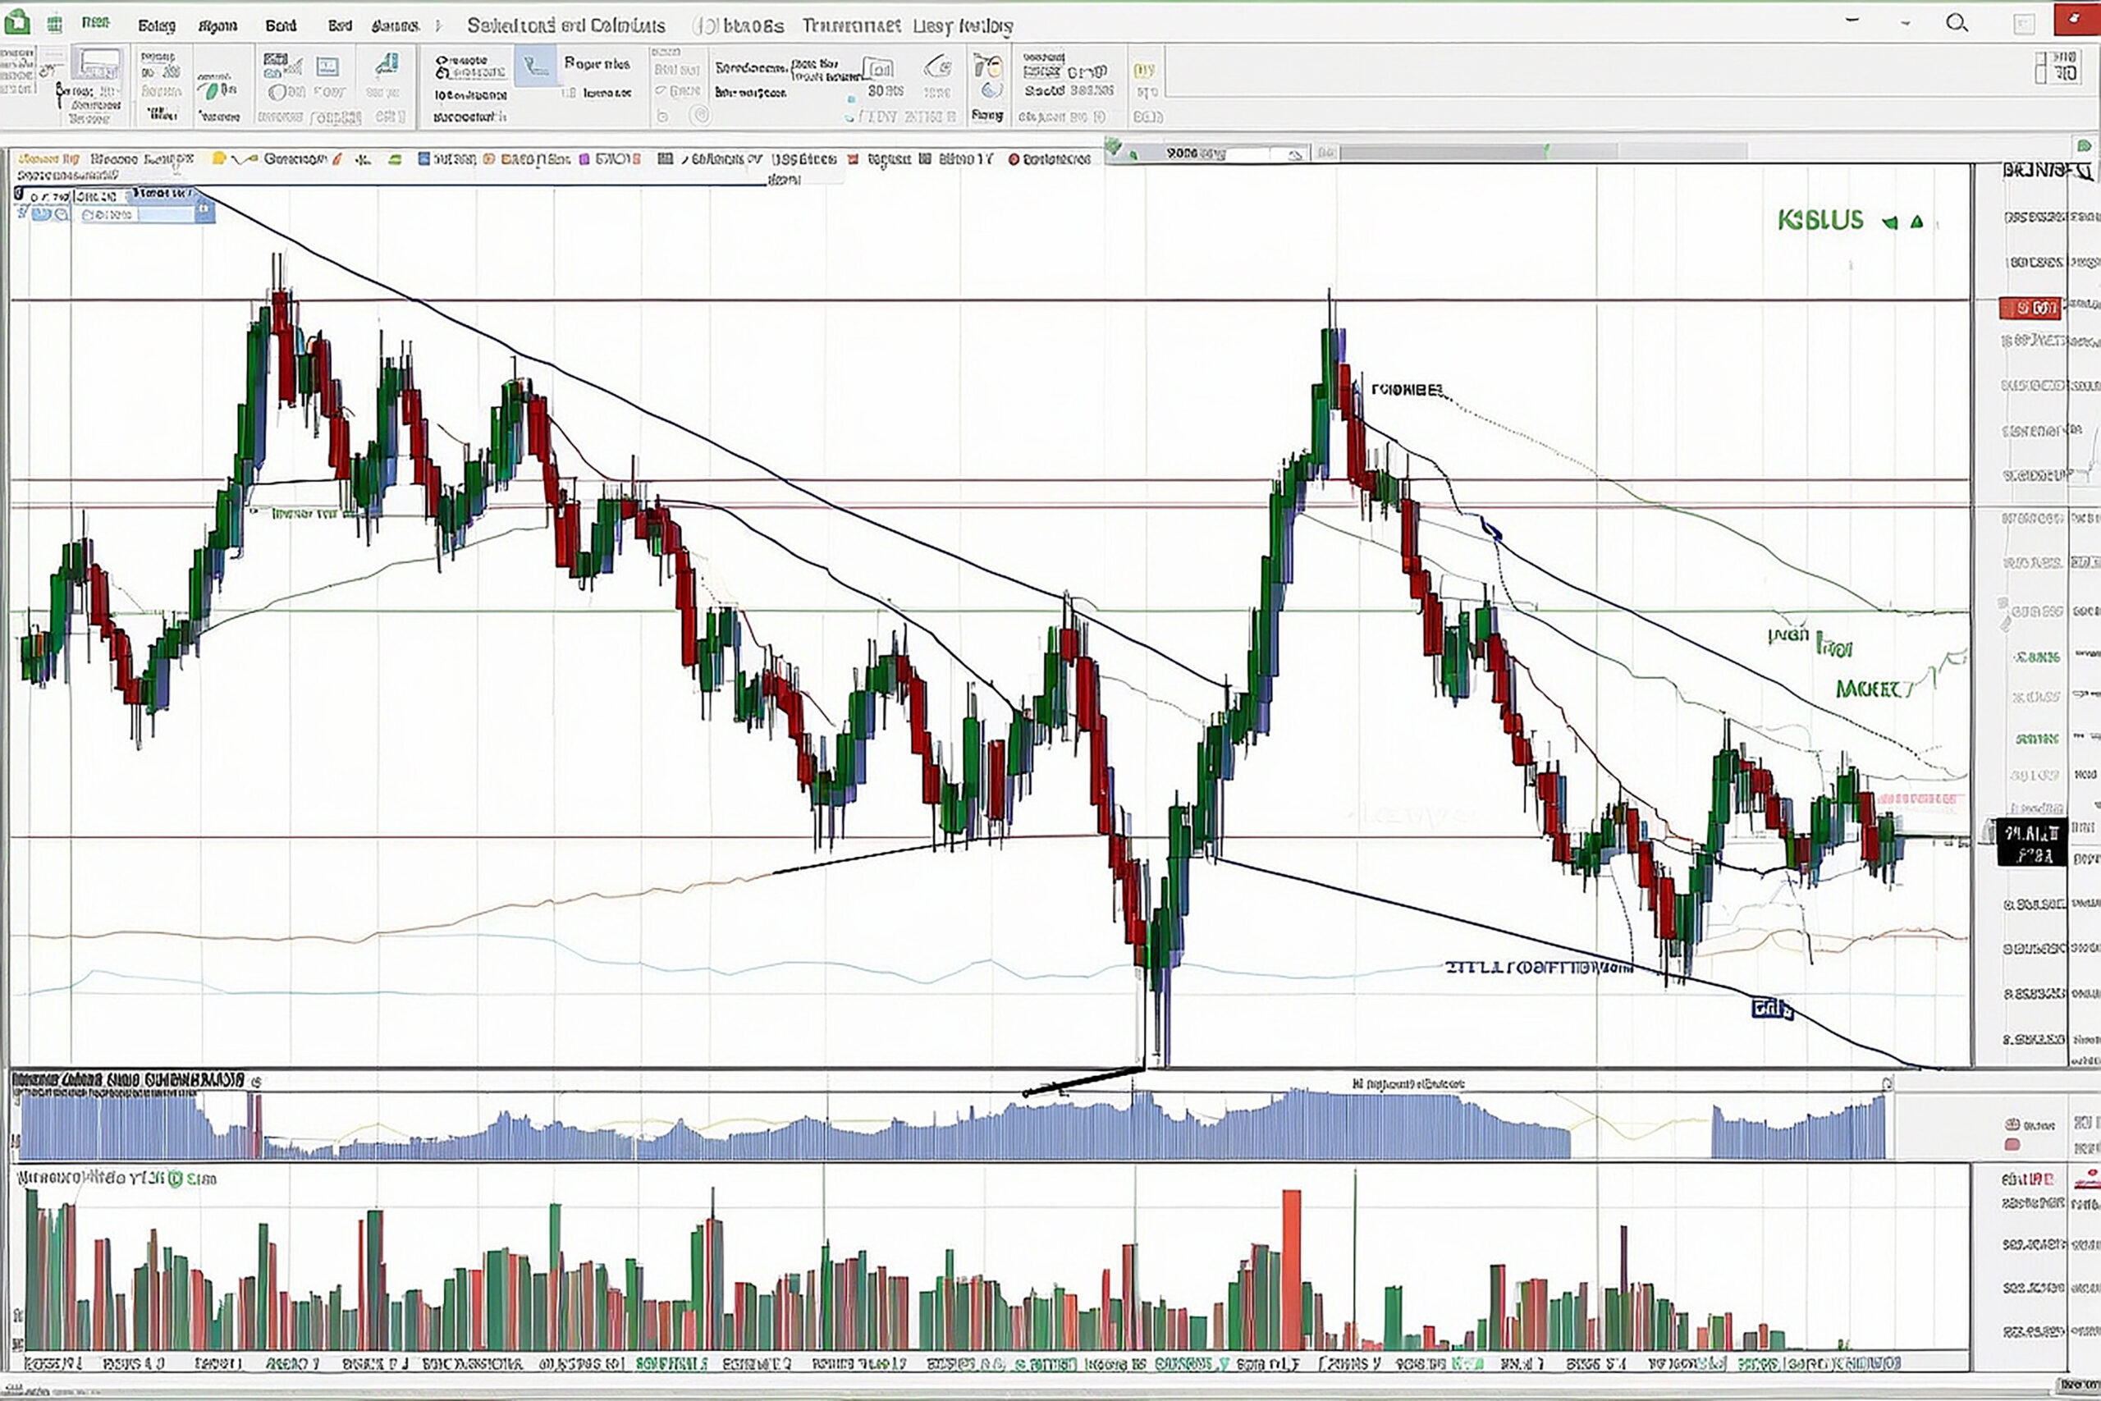2101x1401 pixels.
Task: Click the orange circle legend marker
Action: point(488,159)
